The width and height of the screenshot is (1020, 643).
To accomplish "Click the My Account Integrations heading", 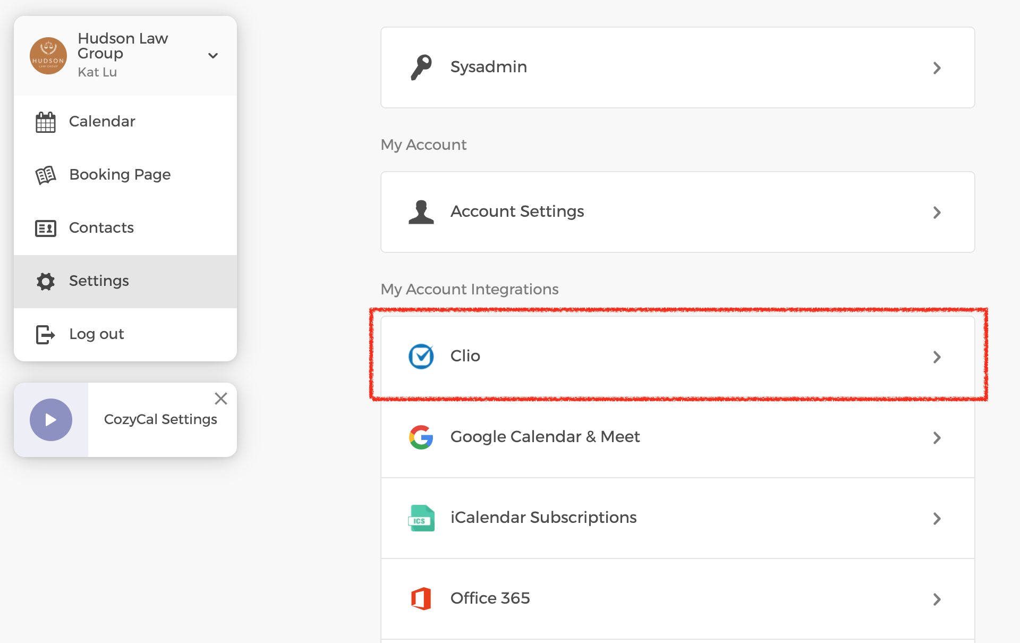I will [x=470, y=289].
